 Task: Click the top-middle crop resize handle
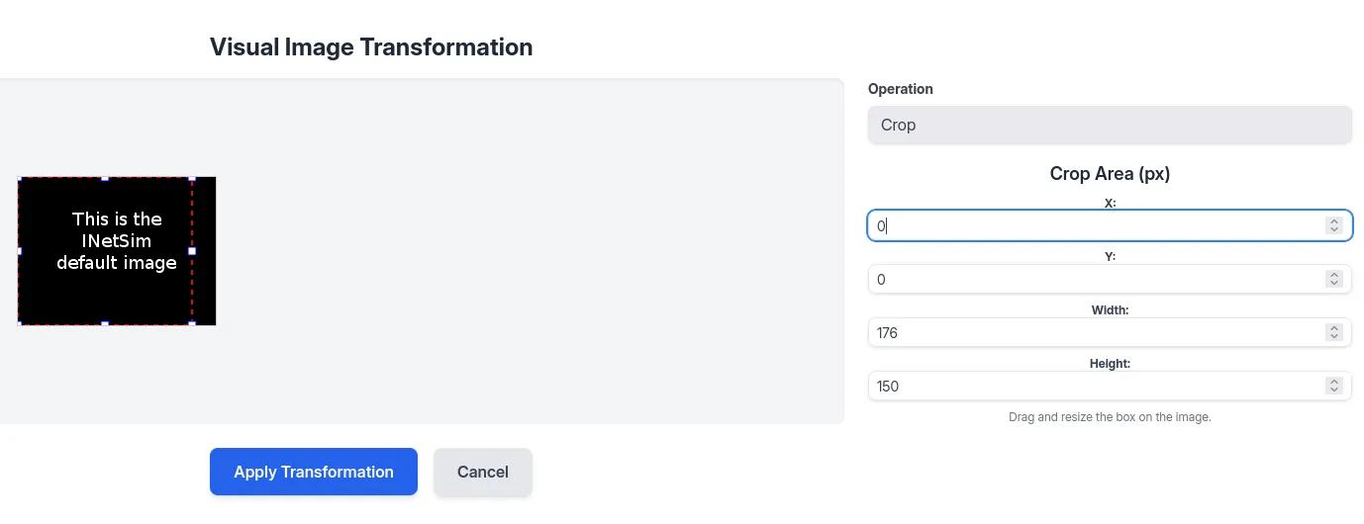point(105,178)
